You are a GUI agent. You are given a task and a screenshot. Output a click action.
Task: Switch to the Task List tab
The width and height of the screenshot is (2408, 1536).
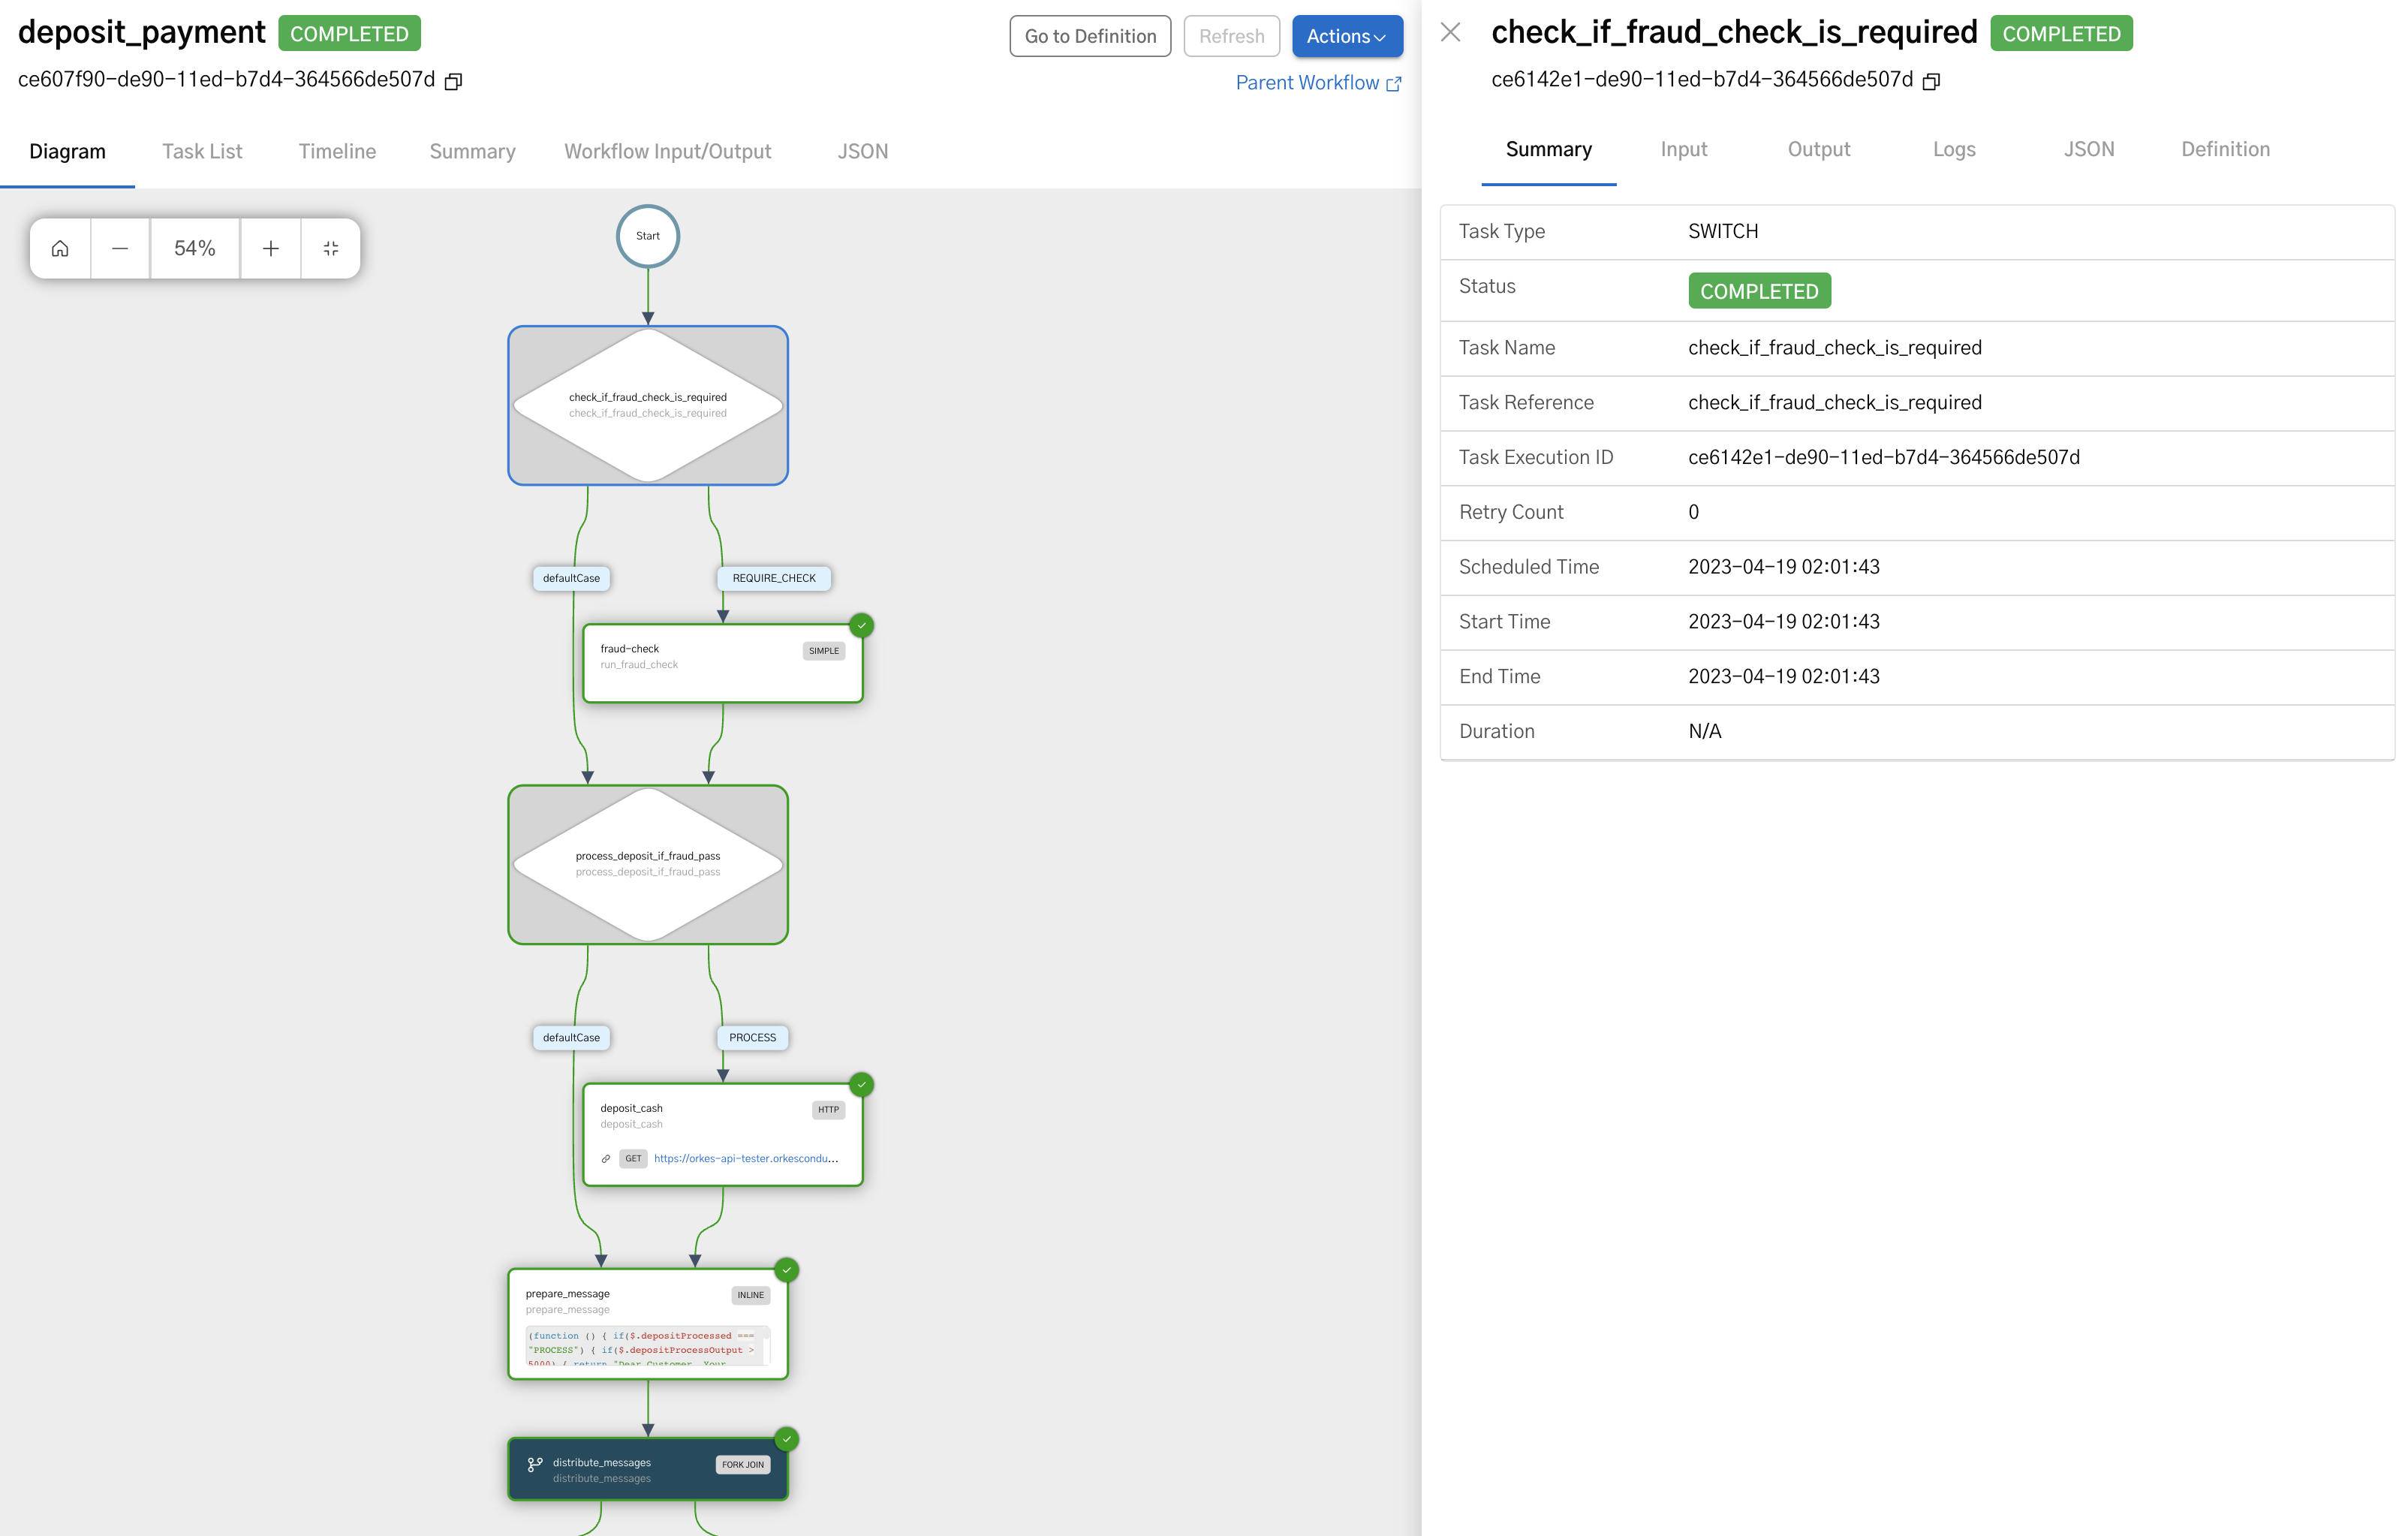(x=202, y=151)
